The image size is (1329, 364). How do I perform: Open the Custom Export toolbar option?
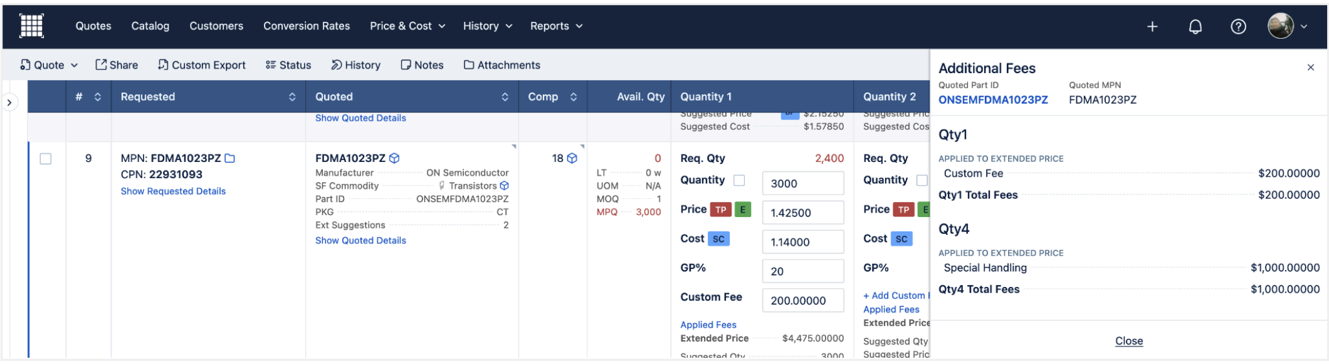pyautogui.click(x=202, y=65)
